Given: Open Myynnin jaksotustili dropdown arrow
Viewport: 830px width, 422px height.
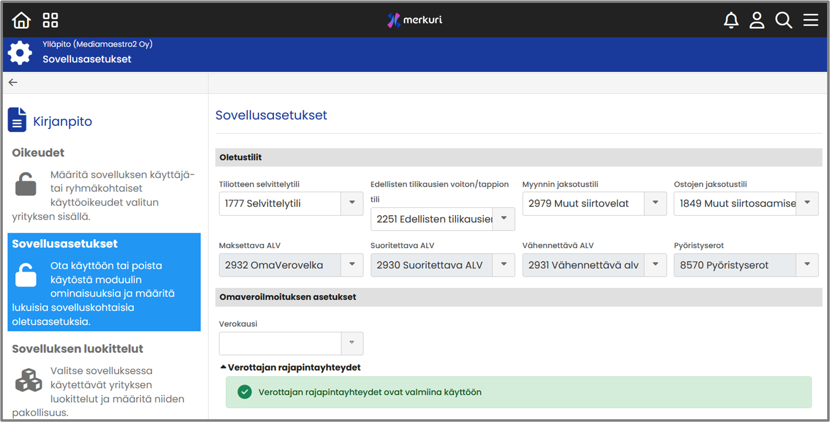Looking at the screenshot, I should 655,203.
